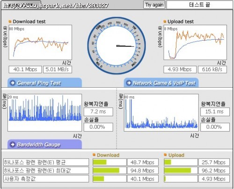234x189 pixels.
Task: Select the 96.2 Mbps maximum upload value
Action: (214, 170)
